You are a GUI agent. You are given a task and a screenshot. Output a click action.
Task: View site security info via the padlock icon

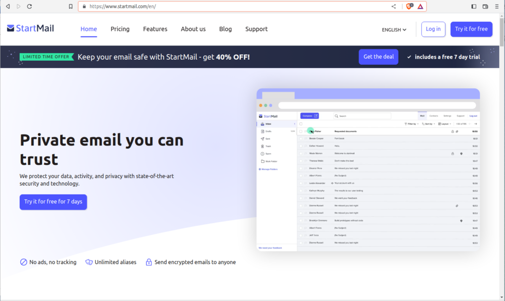pos(84,6)
